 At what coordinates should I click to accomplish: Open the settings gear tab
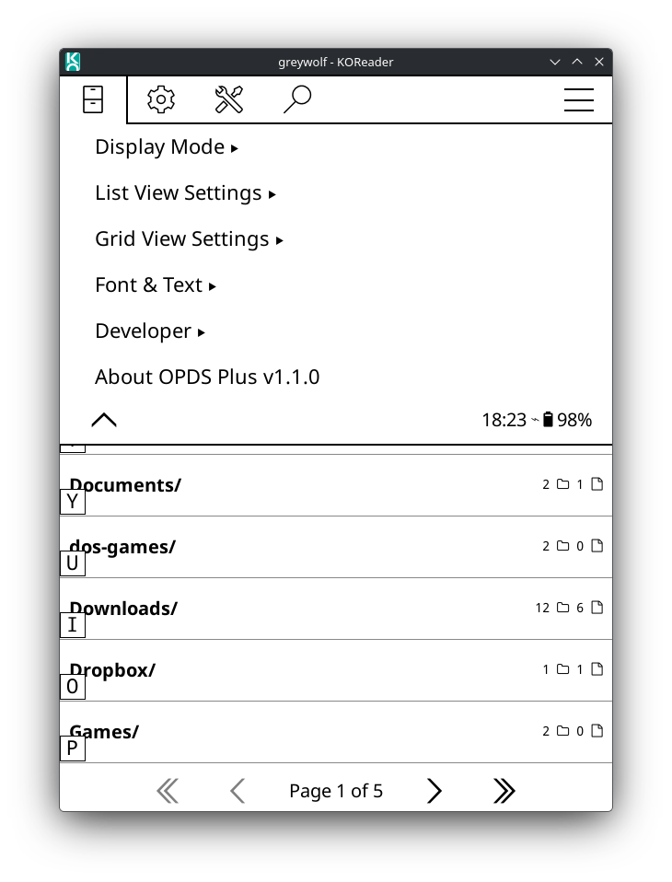(161, 99)
